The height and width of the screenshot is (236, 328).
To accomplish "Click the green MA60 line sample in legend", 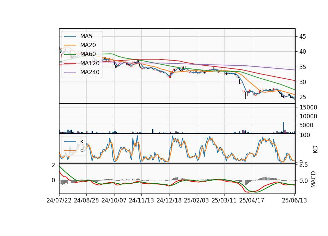I will coord(70,54).
